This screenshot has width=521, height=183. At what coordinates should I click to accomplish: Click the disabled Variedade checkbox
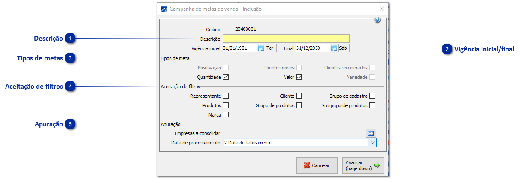coord(372,77)
